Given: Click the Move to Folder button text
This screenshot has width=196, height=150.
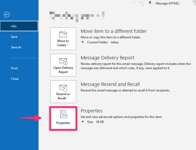Looking at the screenshot, I should click(x=63, y=43).
